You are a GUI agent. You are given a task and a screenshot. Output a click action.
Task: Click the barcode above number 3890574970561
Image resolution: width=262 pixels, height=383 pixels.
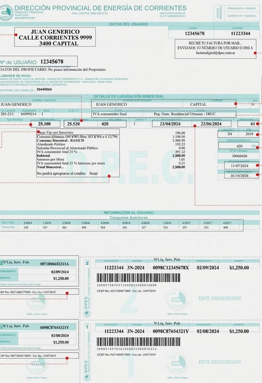138,342
